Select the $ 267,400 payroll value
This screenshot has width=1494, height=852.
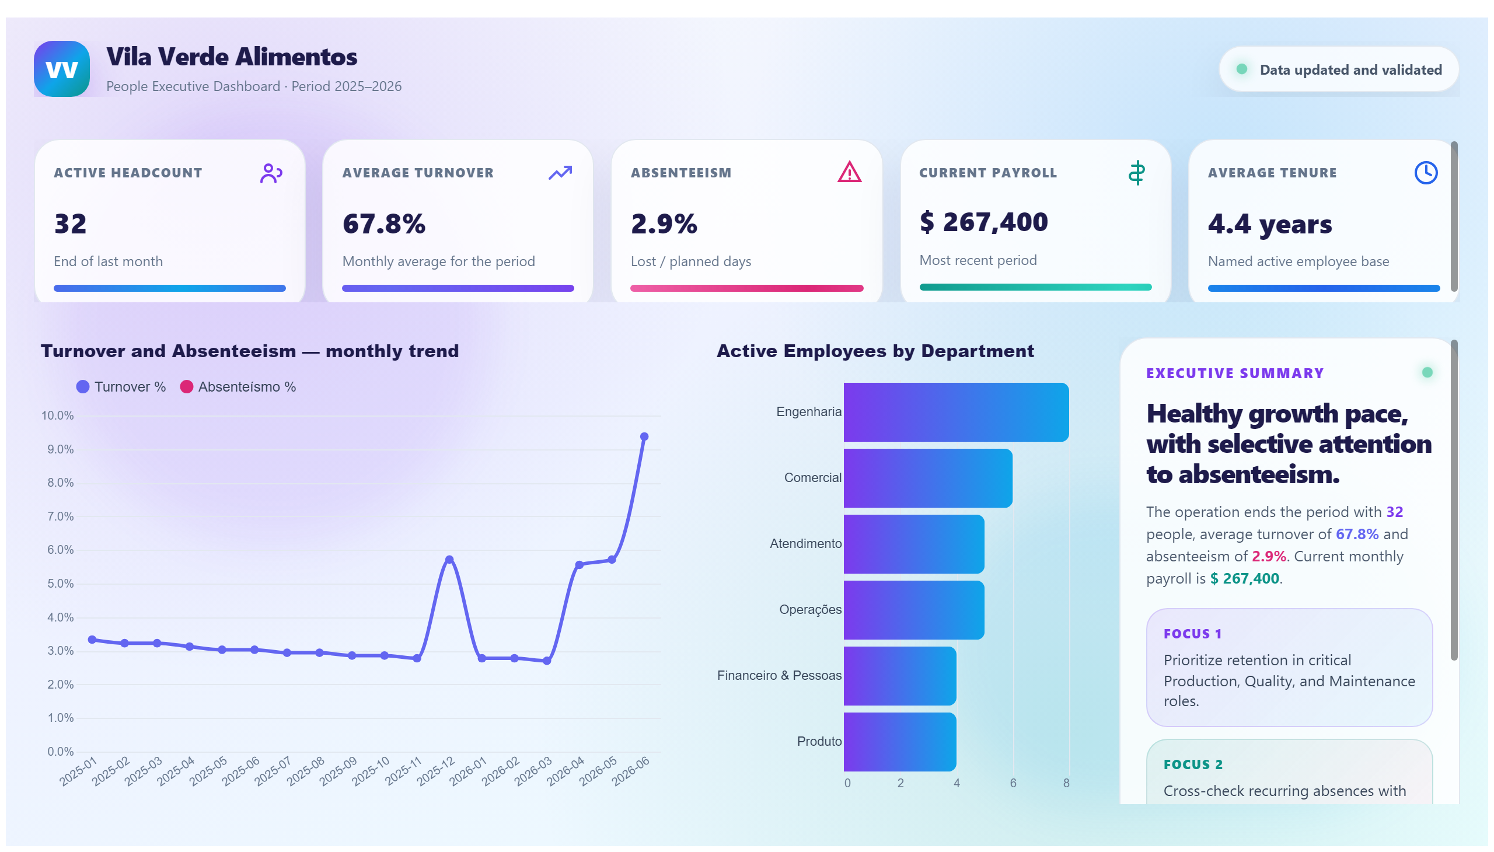click(983, 222)
